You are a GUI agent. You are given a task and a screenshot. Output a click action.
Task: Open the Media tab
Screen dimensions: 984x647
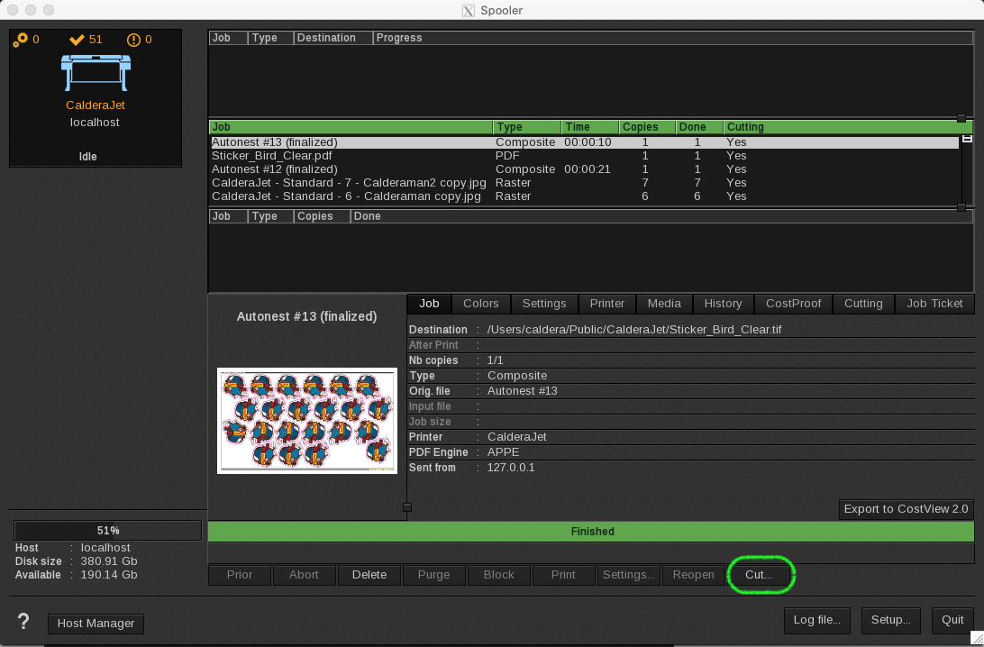point(664,304)
